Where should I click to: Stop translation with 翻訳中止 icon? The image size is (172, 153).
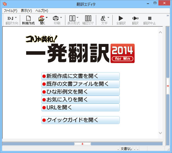click(150, 18)
